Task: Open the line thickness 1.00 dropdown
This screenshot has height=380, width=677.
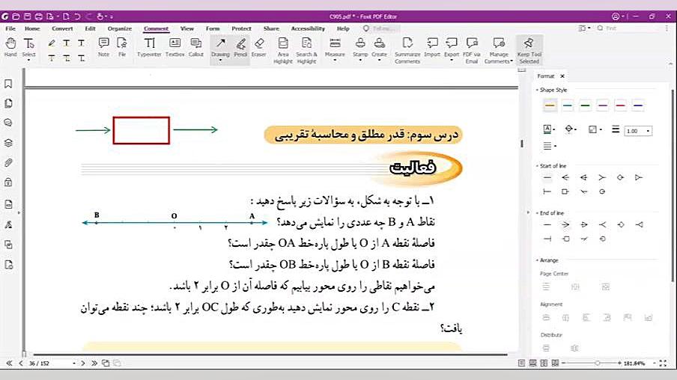Action: click(648, 131)
